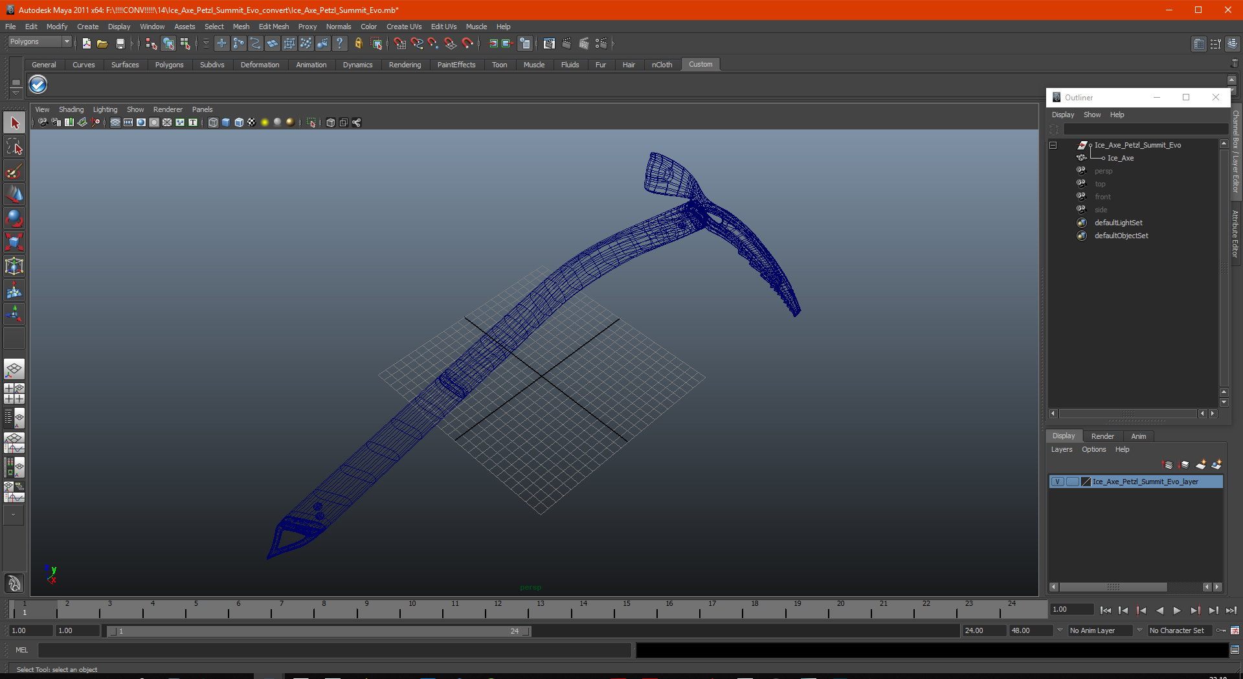This screenshot has width=1243, height=679.
Task: Click Render current frame icon
Action: point(566,43)
